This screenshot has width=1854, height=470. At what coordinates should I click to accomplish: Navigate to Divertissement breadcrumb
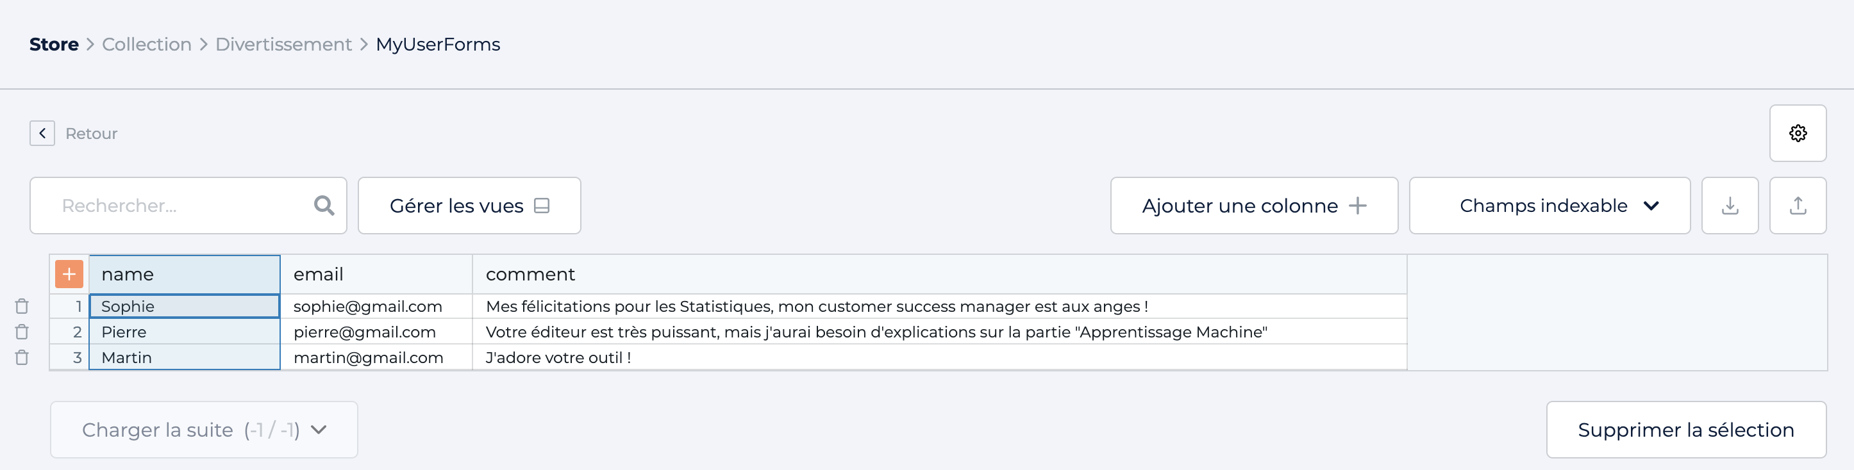coord(283,45)
